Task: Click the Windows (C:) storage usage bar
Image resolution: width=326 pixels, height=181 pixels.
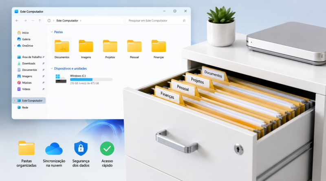Action: pos(91,79)
